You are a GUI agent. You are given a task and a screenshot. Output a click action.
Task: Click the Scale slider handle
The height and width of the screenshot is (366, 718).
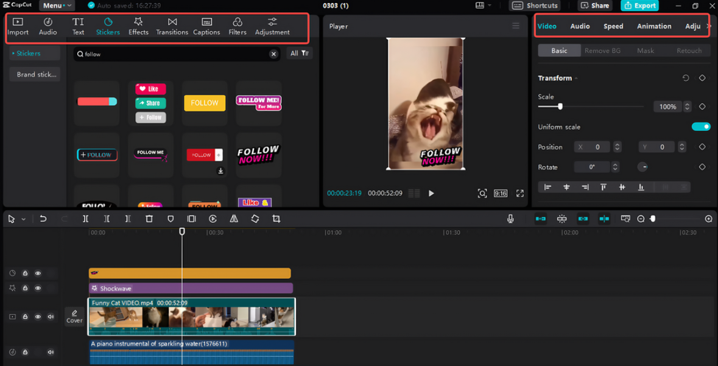pyautogui.click(x=560, y=107)
